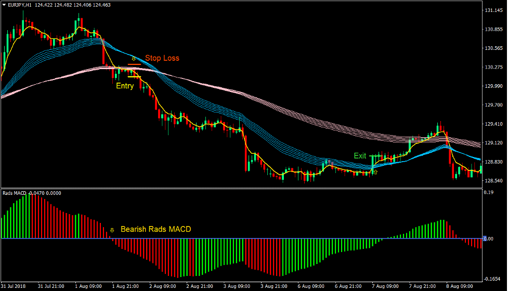Select the 6 Aug 09:00 time label
The image size is (508, 291).
[x=311, y=286]
